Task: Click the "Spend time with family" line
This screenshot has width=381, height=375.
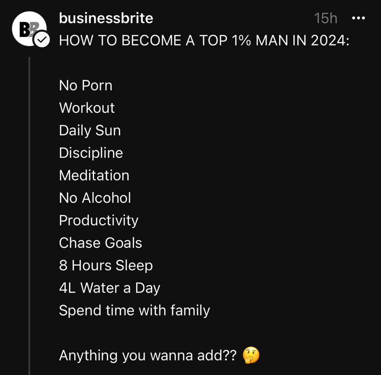Action: [134, 311]
